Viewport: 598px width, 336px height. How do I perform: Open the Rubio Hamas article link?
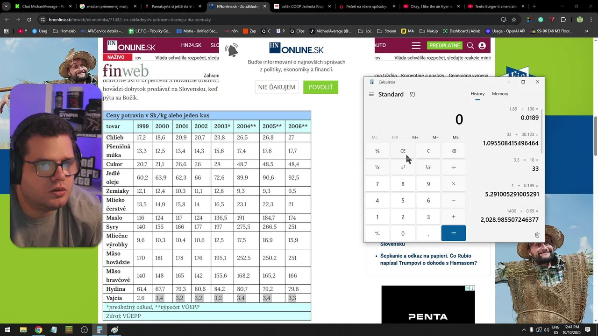[x=428, y=259]
